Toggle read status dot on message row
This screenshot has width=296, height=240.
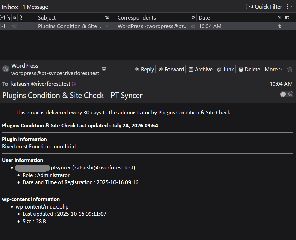click(x=107, y=26)
